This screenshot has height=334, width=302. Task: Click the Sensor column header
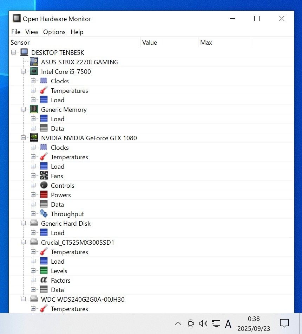coord(74,43)
